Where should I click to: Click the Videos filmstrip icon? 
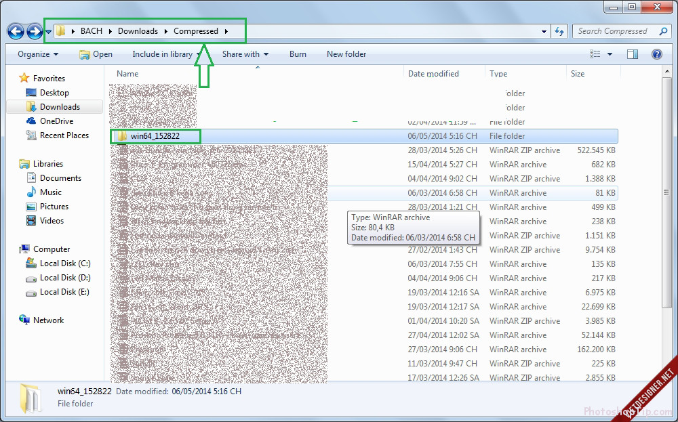pyautogui.click(x=31, y=221)
